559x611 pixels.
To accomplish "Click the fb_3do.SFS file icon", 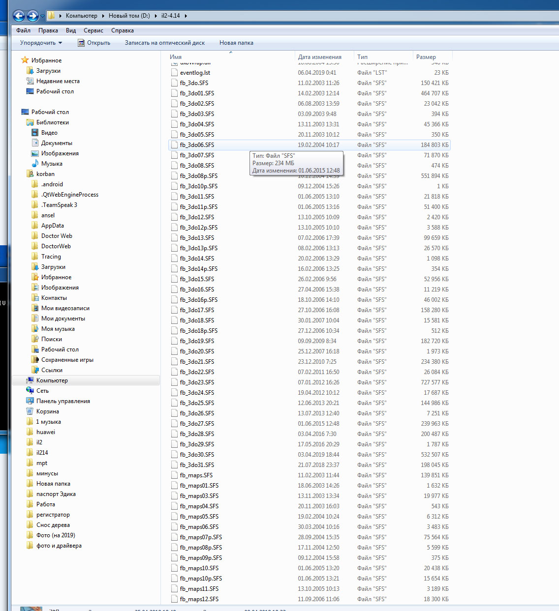I will pyautogui.click(x=174, y=83).
